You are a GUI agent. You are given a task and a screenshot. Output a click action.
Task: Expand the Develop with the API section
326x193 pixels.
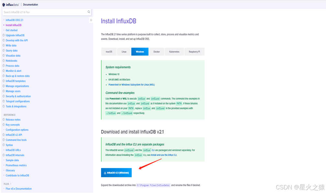(4, 40)
